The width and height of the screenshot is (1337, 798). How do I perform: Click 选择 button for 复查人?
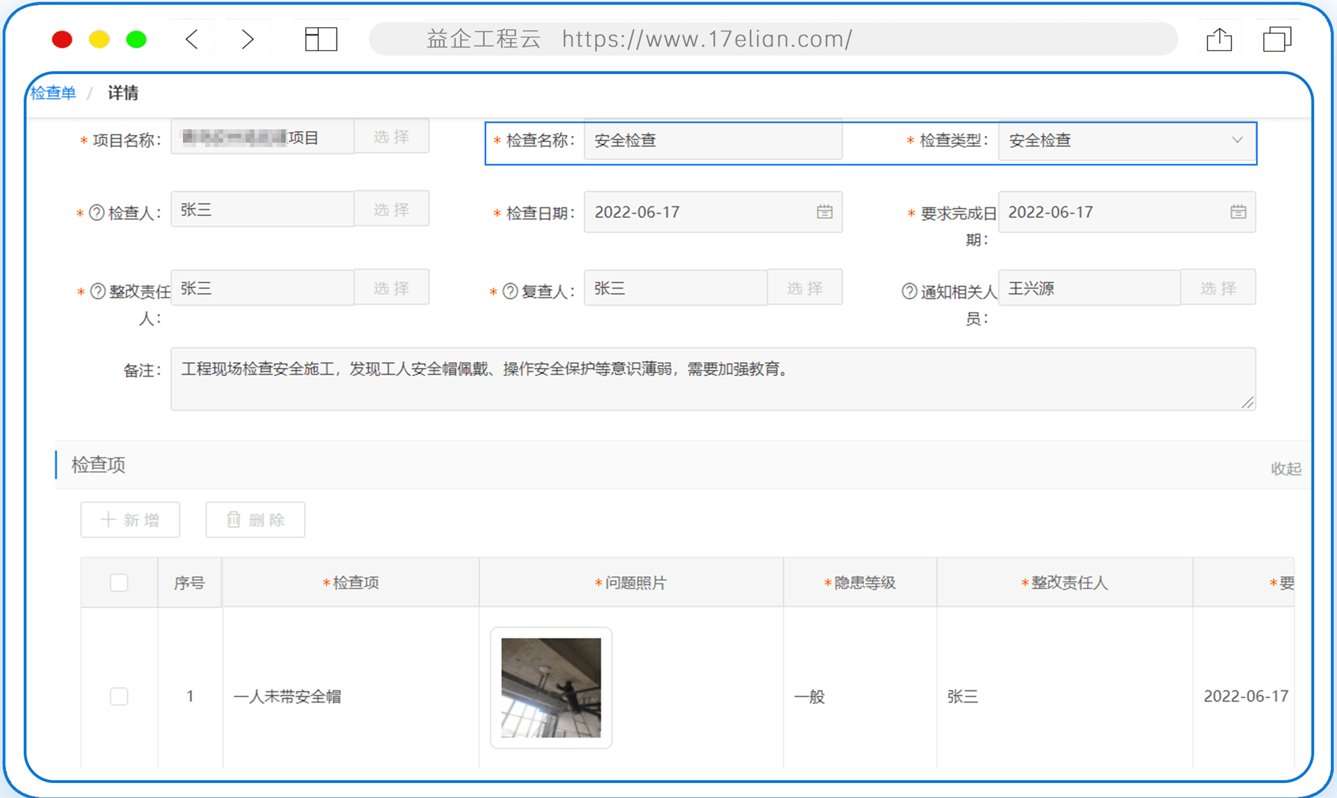pos(805,287)
